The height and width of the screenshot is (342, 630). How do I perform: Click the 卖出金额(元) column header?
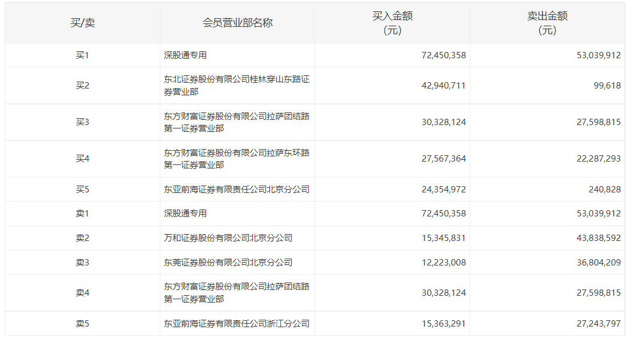click(547, 23)
